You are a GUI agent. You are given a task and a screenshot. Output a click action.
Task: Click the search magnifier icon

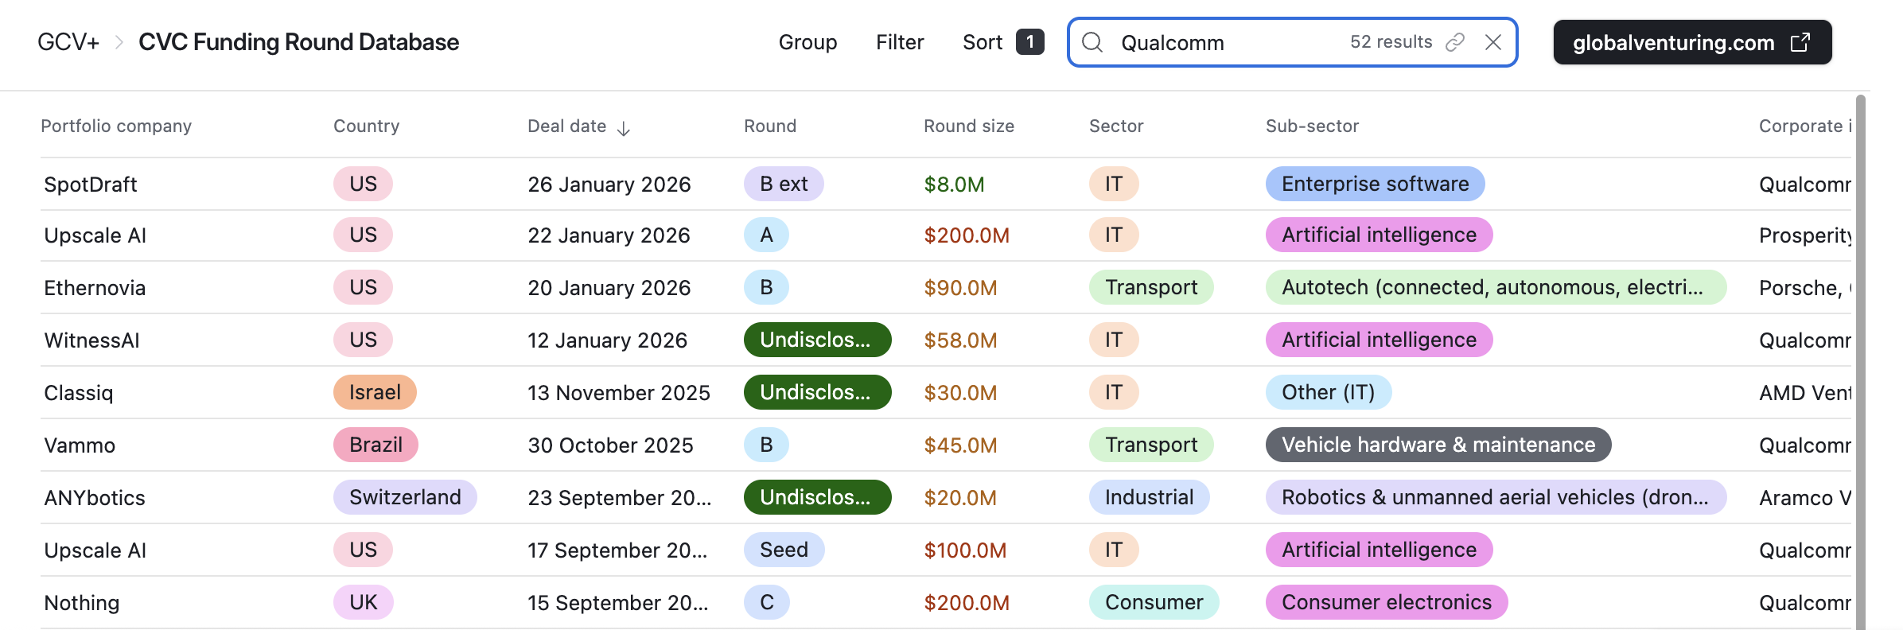(x=1092, y=42)
